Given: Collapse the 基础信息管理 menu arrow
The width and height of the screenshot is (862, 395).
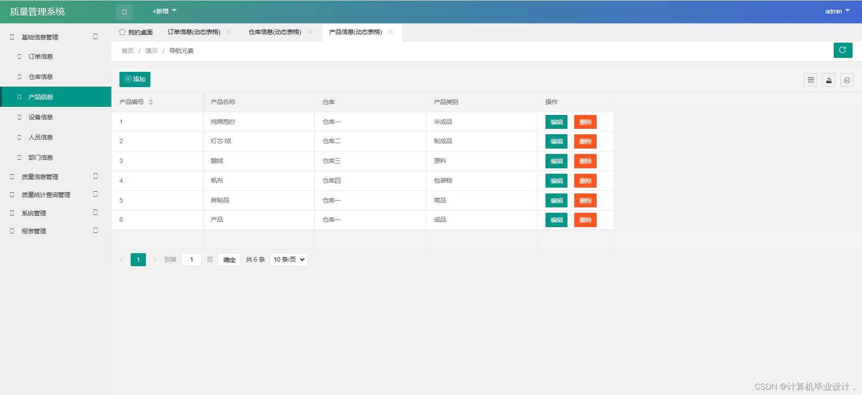Looking at the screenshot, I should click(x=96, y=36).
